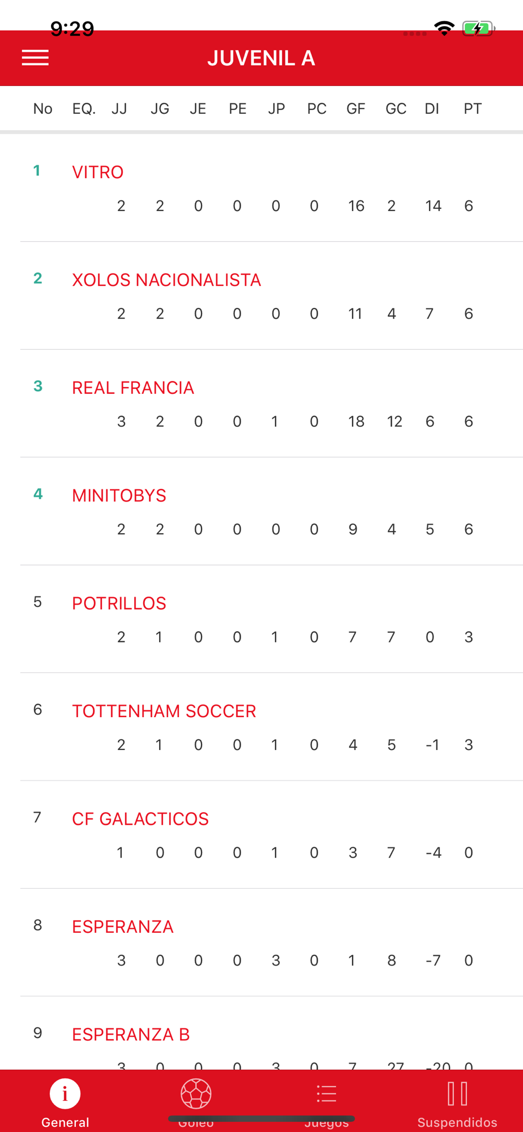Tap the ESPERANZA B team name
The width and height of the screenshot is (523, 1132).
131,1035
